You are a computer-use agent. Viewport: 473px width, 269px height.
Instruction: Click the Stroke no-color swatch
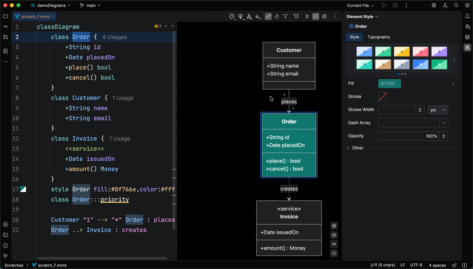[383, 97]
